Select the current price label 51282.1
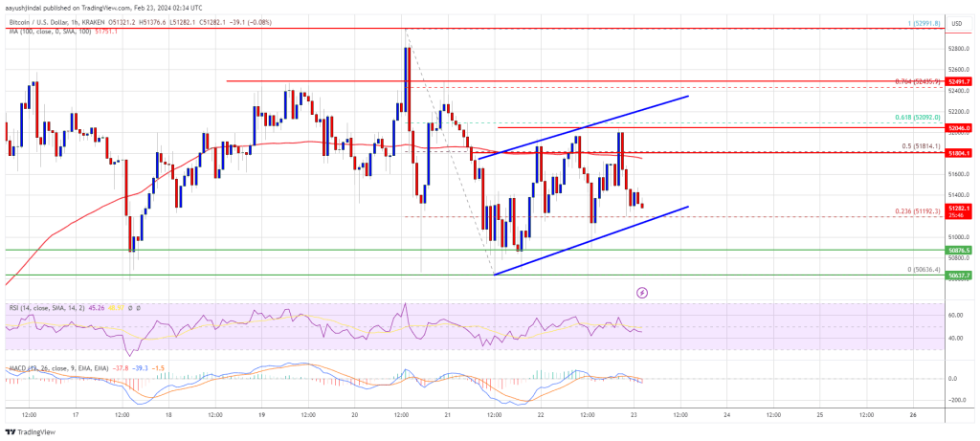 coord(957,209)
